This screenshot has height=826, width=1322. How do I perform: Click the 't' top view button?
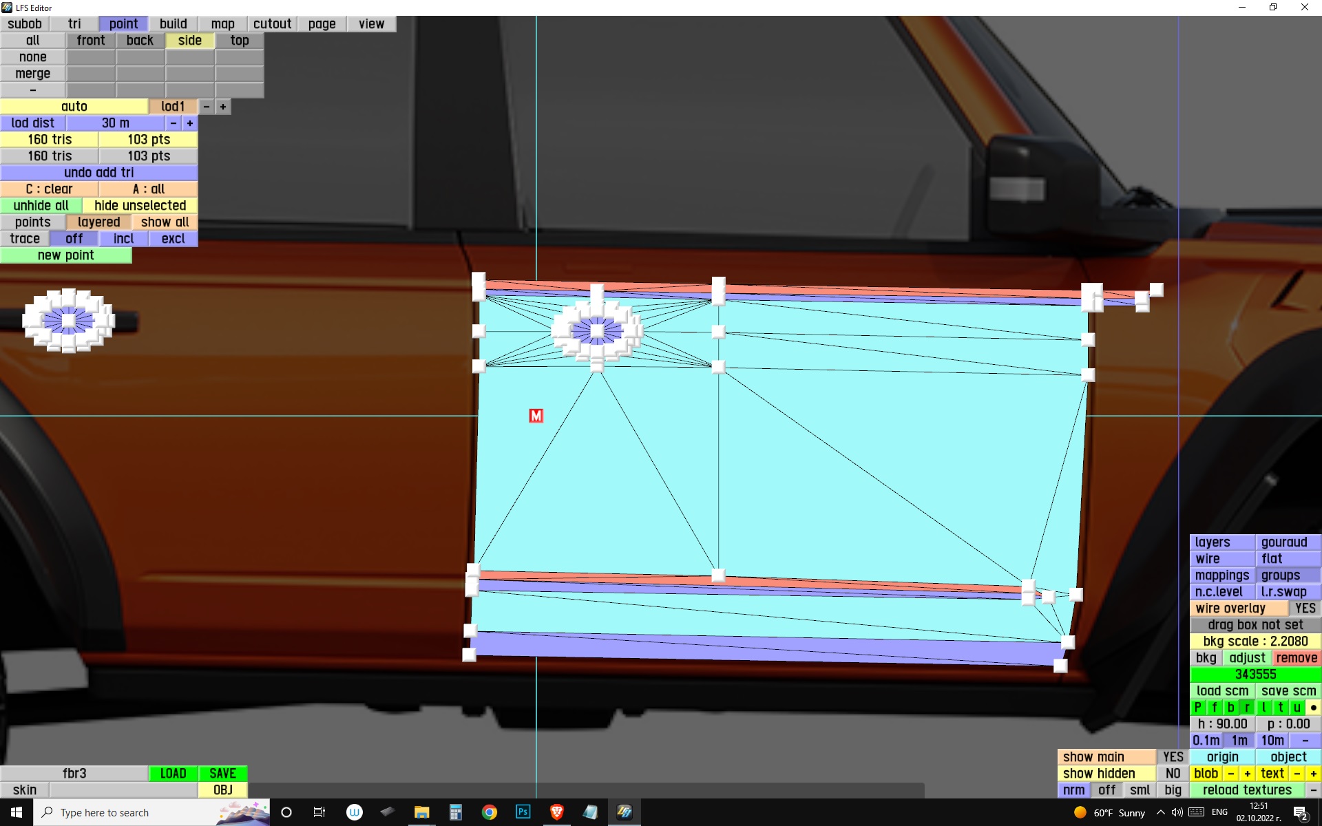tap(1280, 708)
